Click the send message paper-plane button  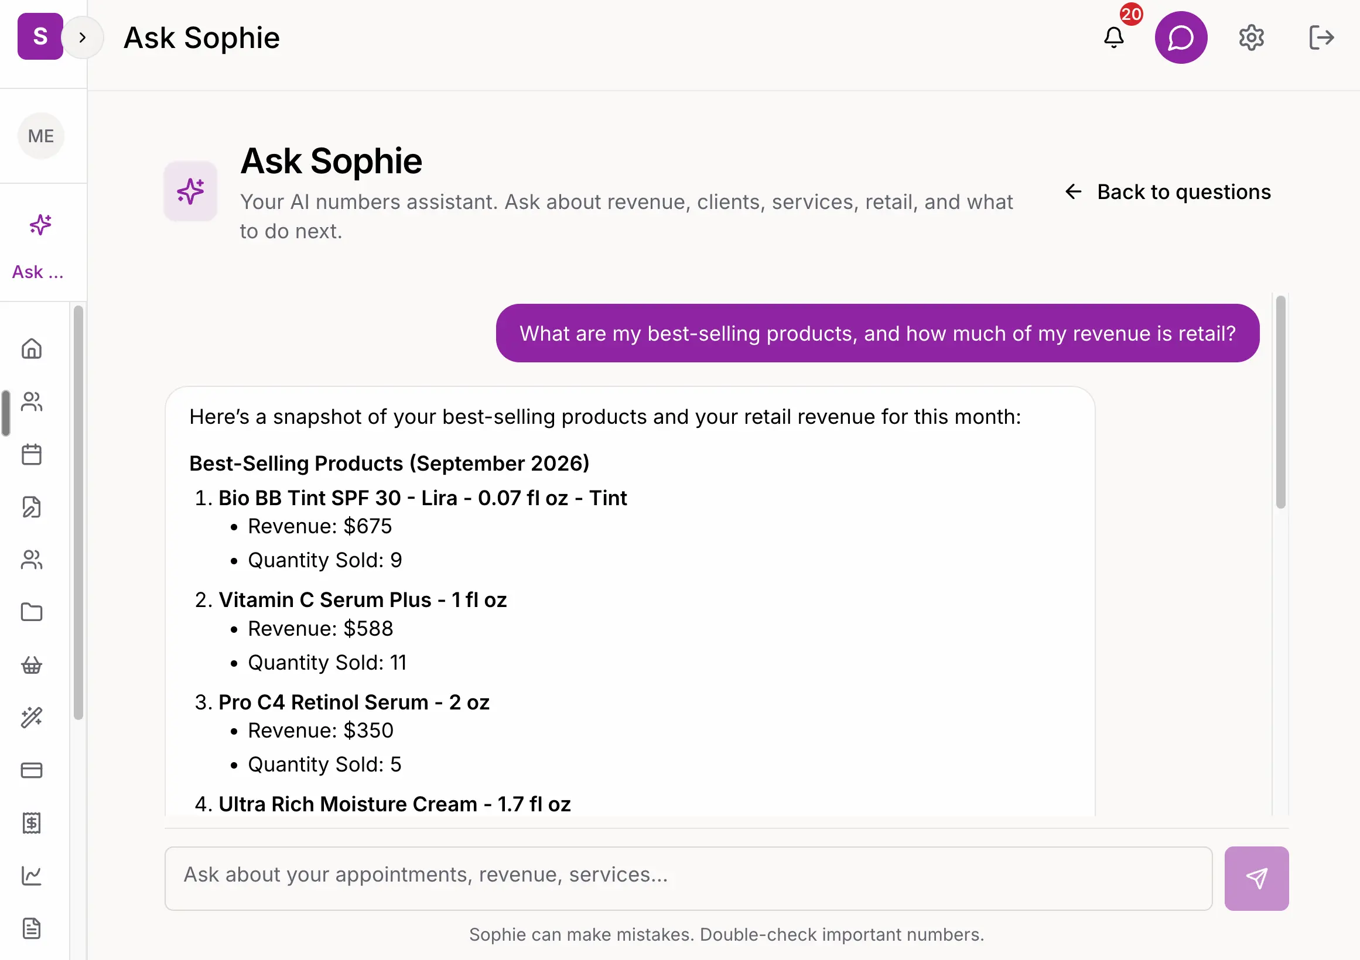point(1256,878)
